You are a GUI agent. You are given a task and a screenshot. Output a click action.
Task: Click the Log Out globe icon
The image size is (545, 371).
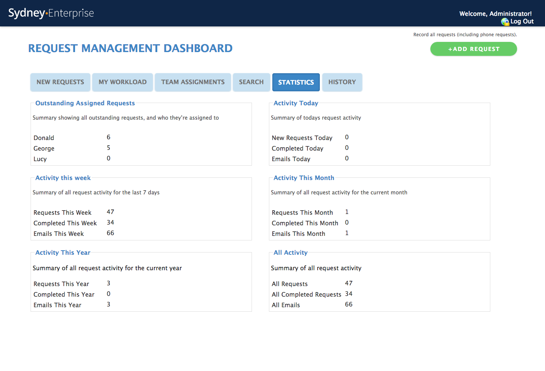pos(505,22)
